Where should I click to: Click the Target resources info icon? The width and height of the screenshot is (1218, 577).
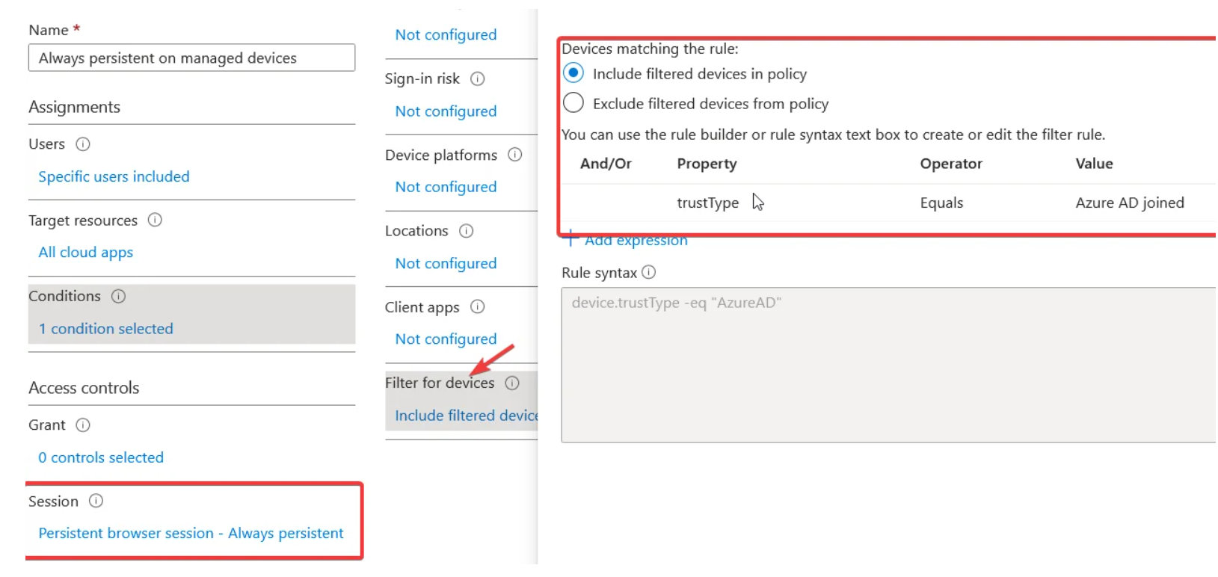click(x=154, y=220)
